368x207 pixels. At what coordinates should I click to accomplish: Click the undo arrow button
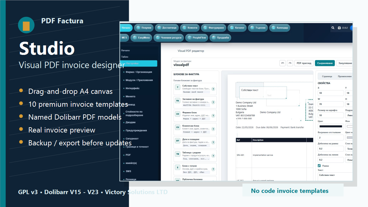coord(282,63)
